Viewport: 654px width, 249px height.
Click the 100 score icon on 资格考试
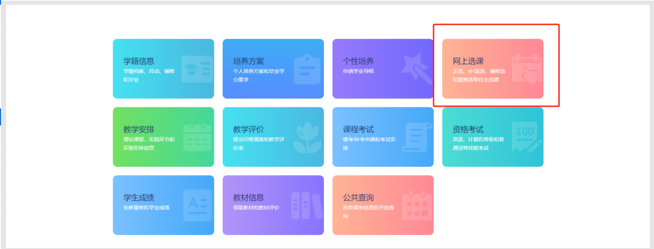click(526, 136)
